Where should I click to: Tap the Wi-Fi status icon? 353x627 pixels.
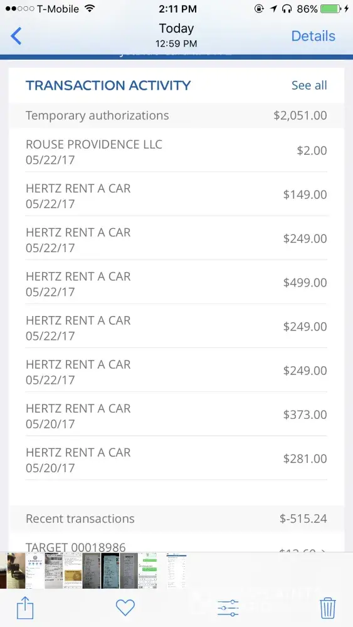[90, 9]
